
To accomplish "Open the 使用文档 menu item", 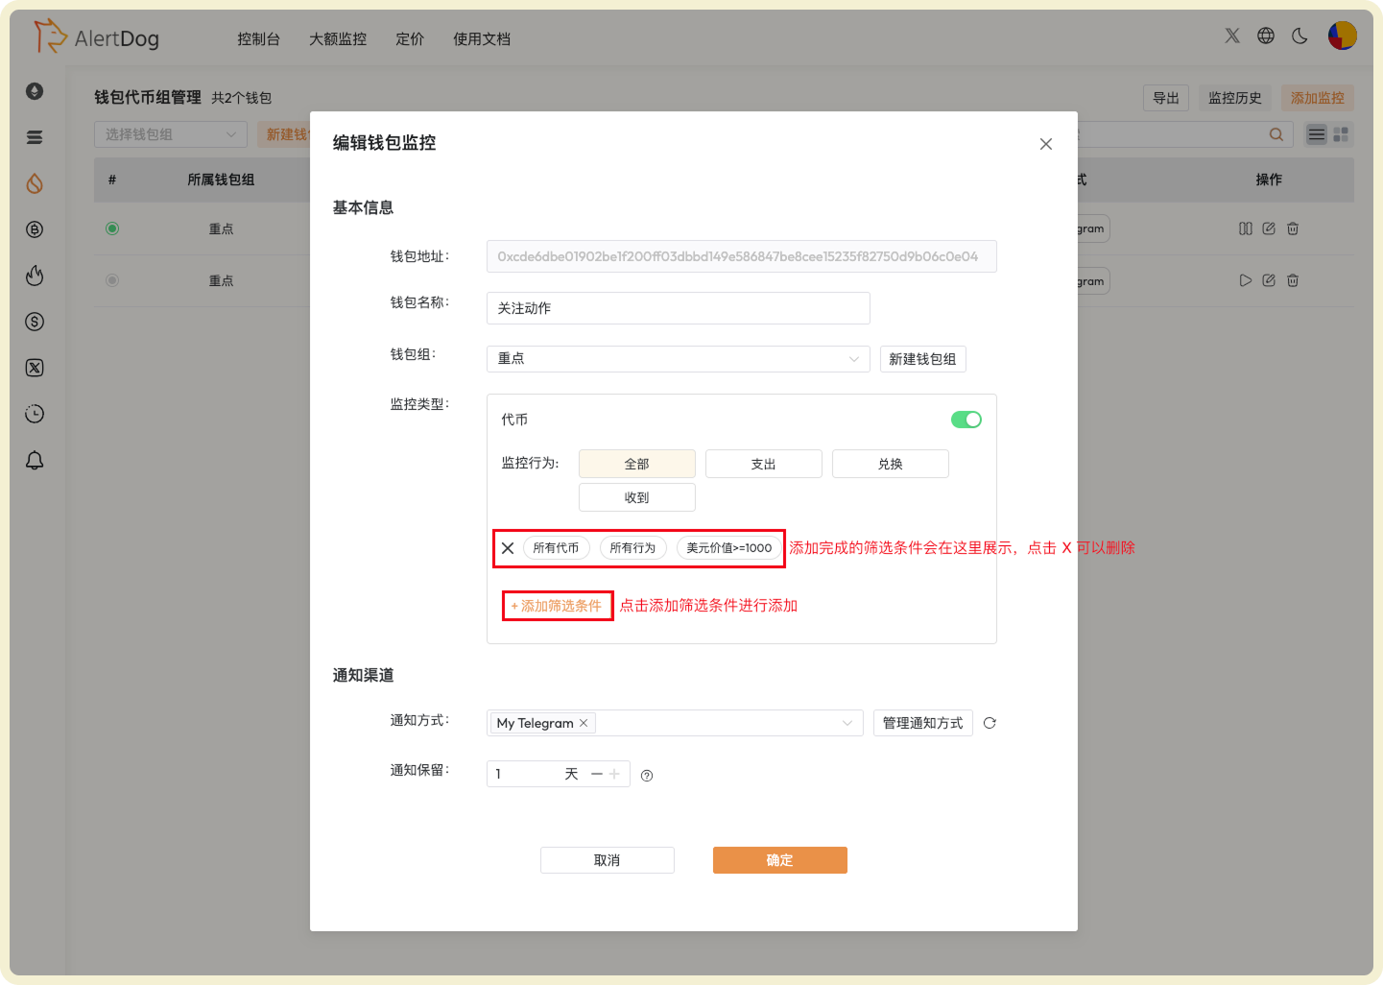I will [x=481, y=39].
